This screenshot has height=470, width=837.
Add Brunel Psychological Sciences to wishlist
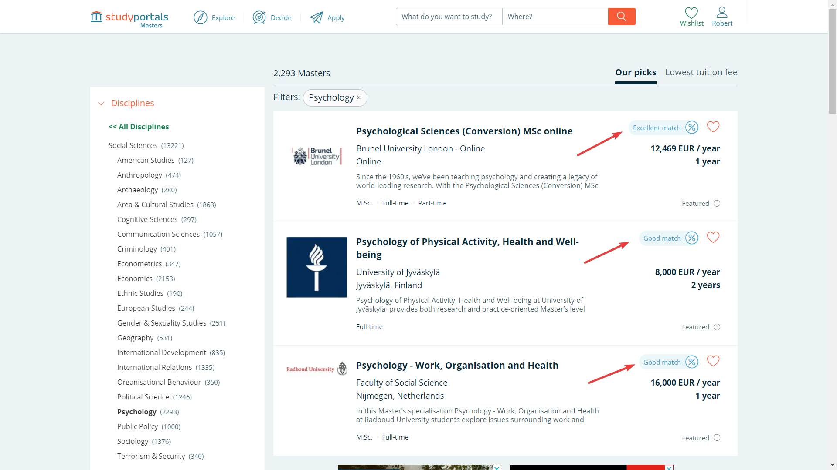pos(713,127)
